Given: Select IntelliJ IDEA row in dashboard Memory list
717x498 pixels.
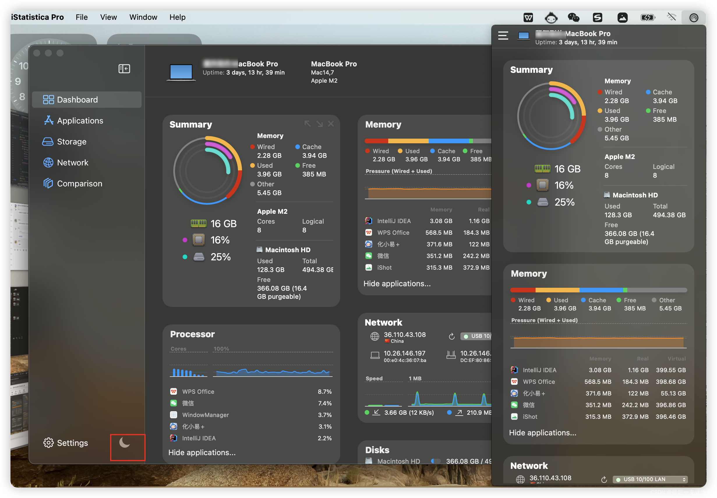Looking at the screenshot, I should tap(428, 221).
